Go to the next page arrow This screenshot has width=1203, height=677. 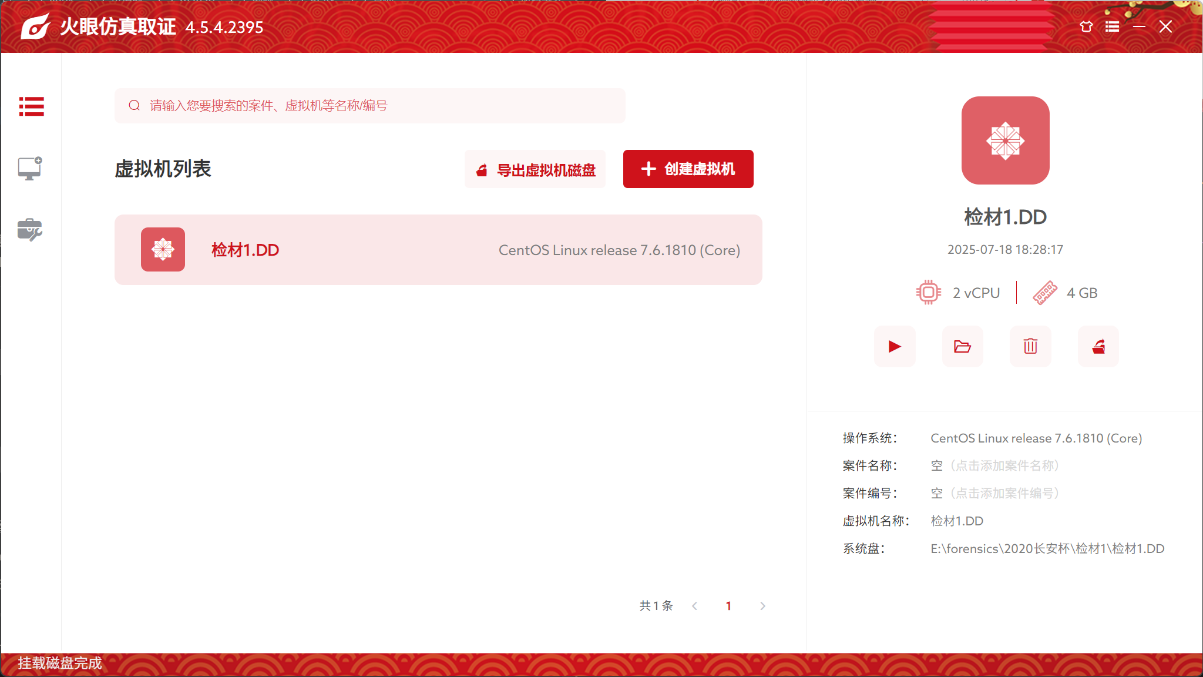[x=762, y=606]
